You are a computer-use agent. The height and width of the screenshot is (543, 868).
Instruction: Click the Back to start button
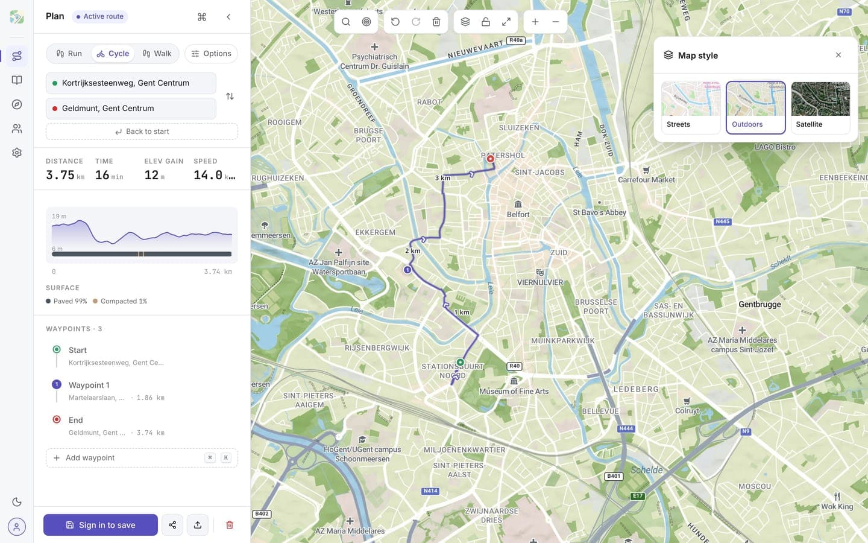pyautogui.click(x=142, y=132)
